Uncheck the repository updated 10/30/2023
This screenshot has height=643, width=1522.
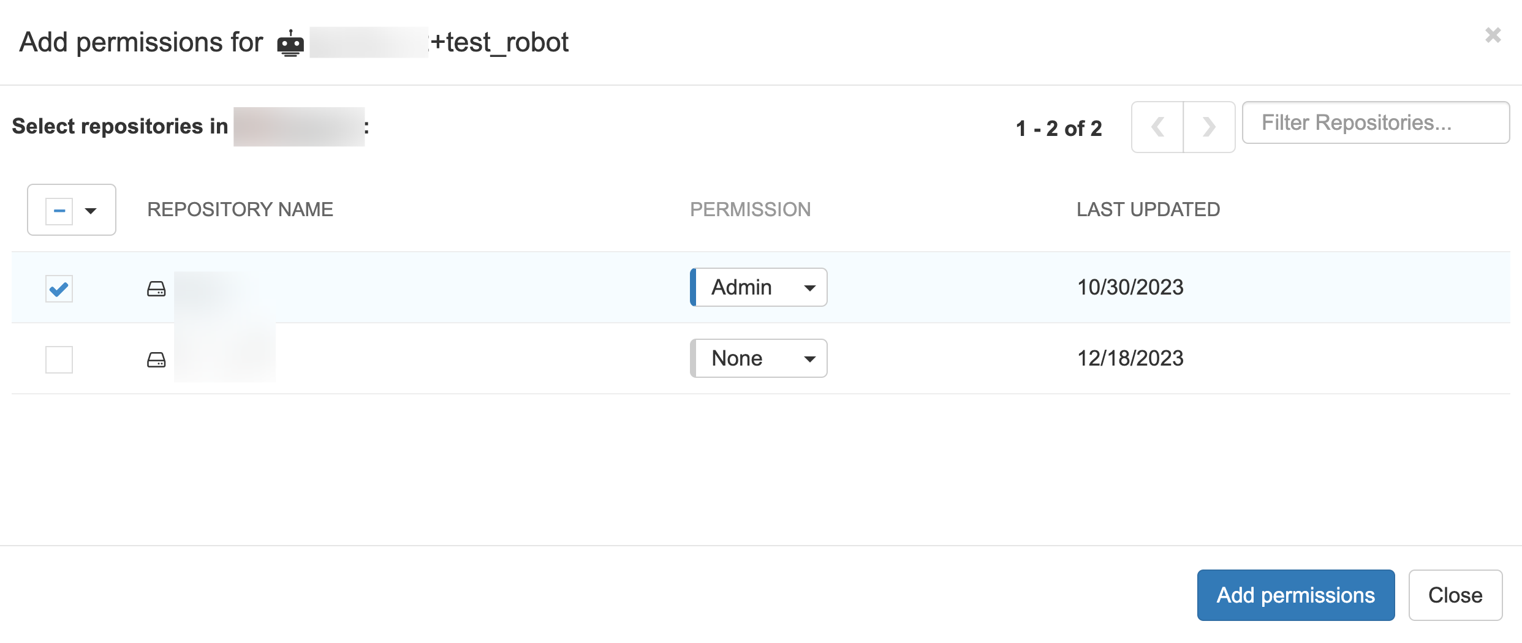59,288
